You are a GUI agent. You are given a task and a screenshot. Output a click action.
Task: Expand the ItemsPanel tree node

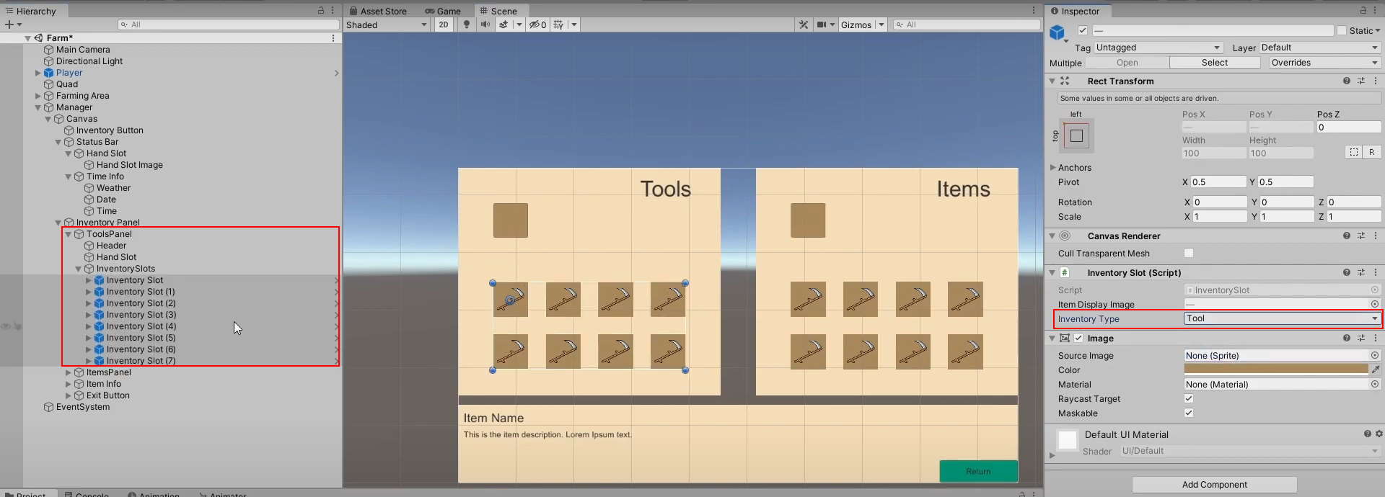pyautogui.click(x=69, y=372)
